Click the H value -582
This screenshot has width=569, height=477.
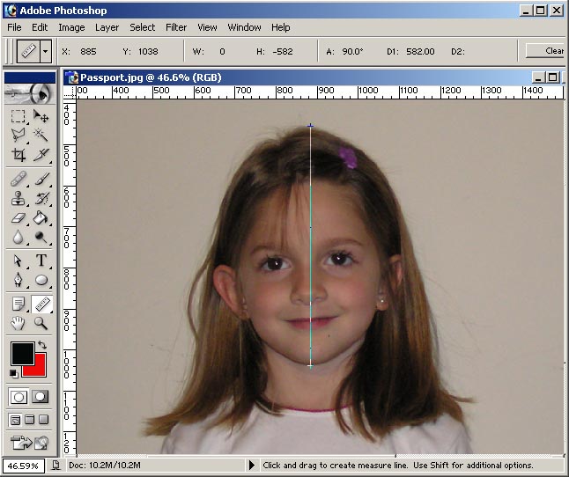pyautogui.click(x=283, y=51)
